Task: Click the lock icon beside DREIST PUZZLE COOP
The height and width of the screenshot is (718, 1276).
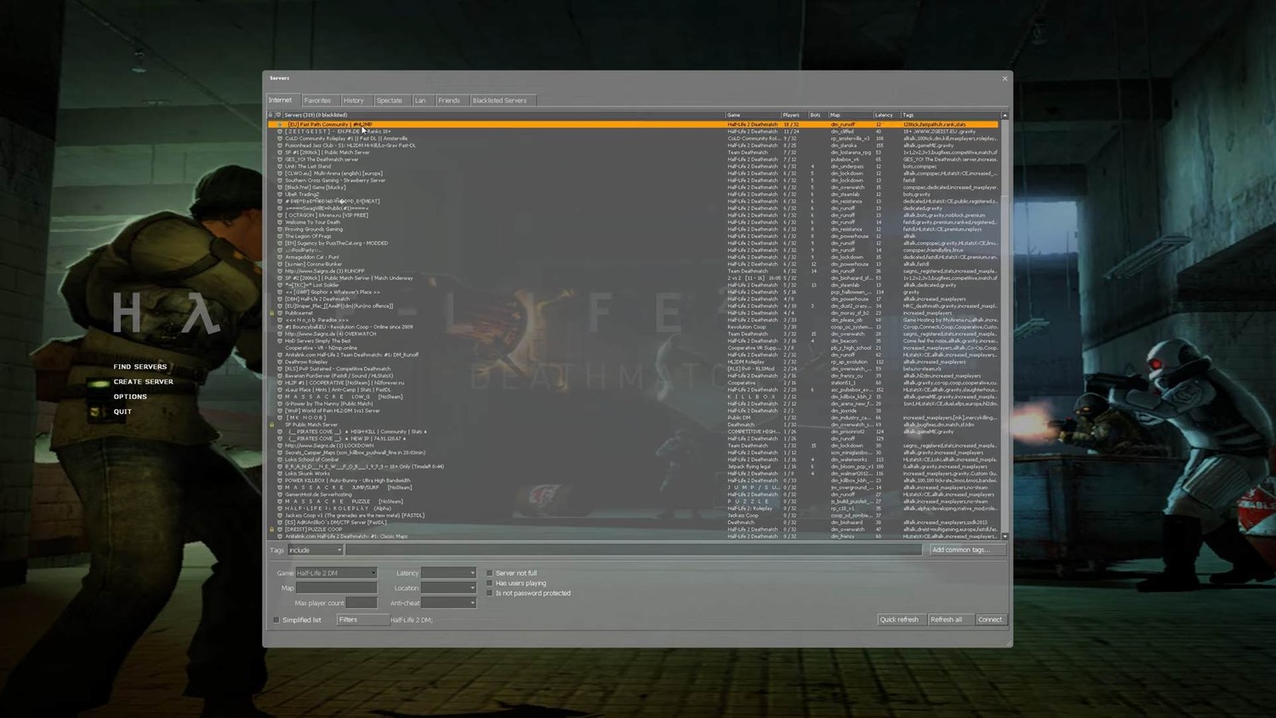Action: coord(272,529)
